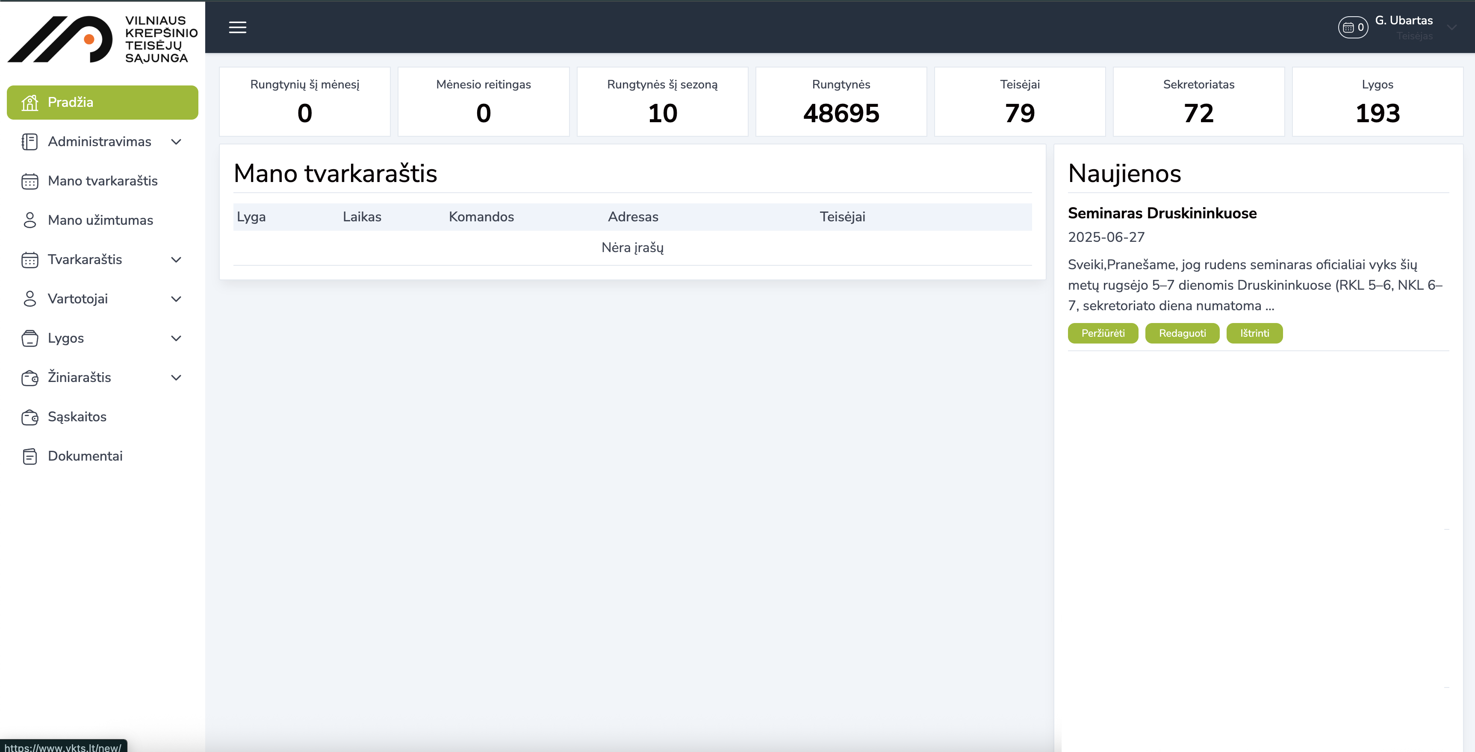This screenshot has width=1475, height=752.
Task: Click the Mano tvarkaraštis panel heading
Action: pyautogui.click(x=335, y=173)
